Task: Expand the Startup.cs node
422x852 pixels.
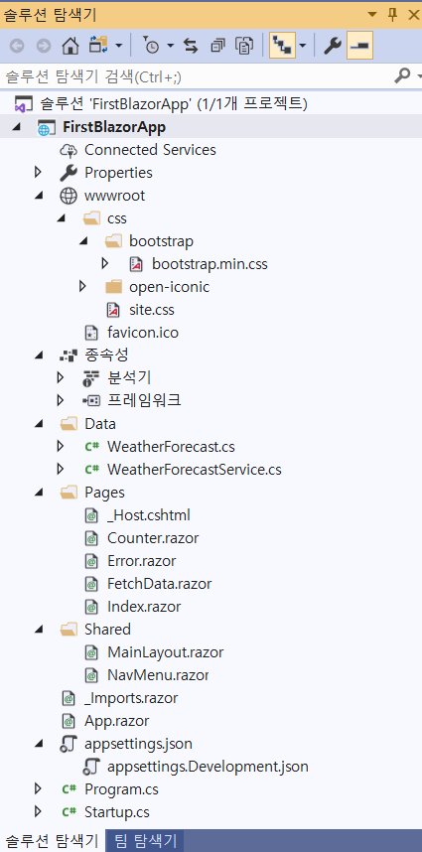Action: 38,811
